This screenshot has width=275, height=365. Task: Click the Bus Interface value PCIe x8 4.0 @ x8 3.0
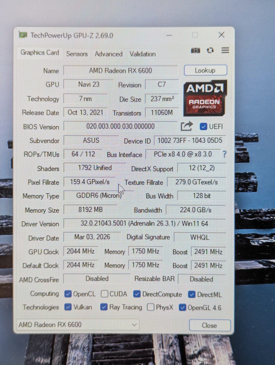(183, 154)
